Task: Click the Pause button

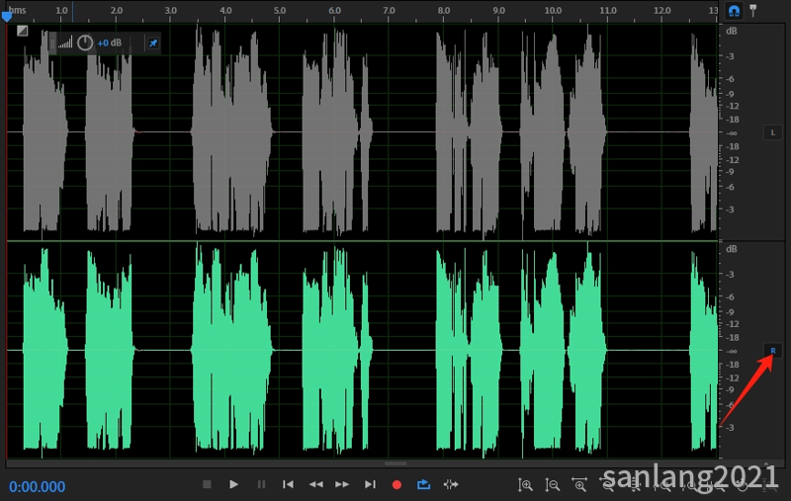Action: (x=261, y=484)
